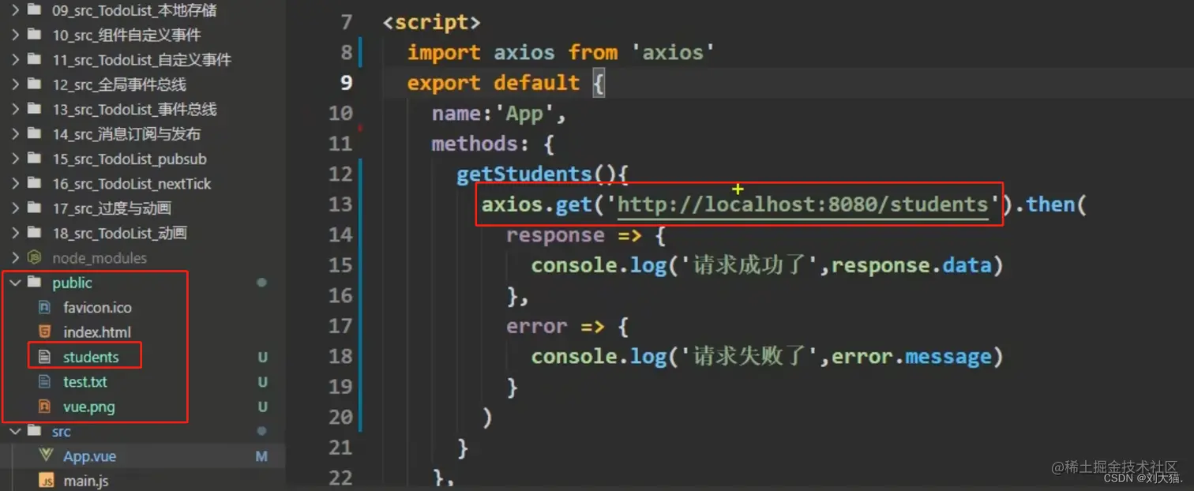Screen dimensions: 1194x491
Task: Click the favicon.ico image file icon
Action: (45, 307)
